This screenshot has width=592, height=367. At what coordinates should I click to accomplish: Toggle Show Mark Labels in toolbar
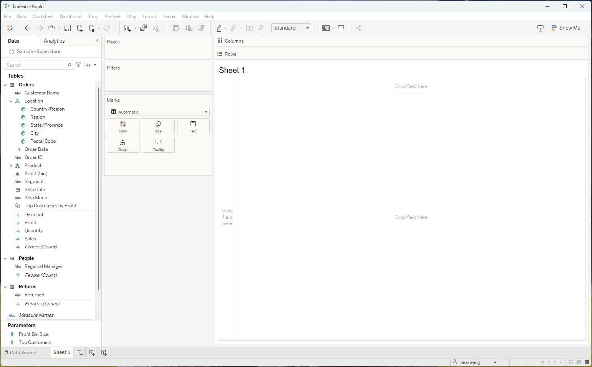tap(249, 28)
